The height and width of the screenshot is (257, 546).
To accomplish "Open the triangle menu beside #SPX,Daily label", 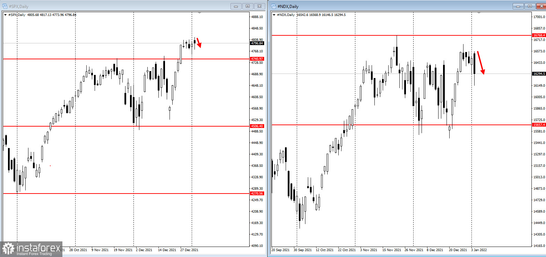I will (5, 15).
